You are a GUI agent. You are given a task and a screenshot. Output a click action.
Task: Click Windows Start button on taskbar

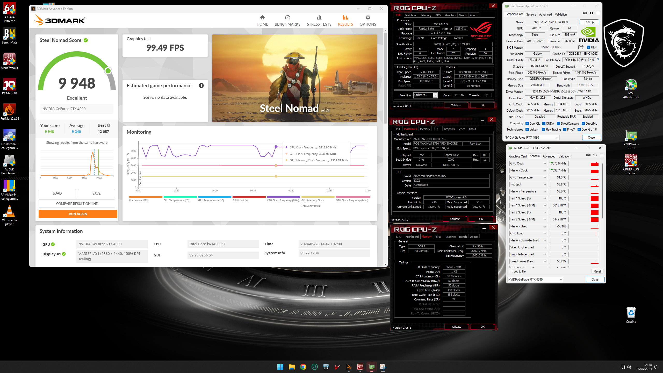click(x=280, y=367)
